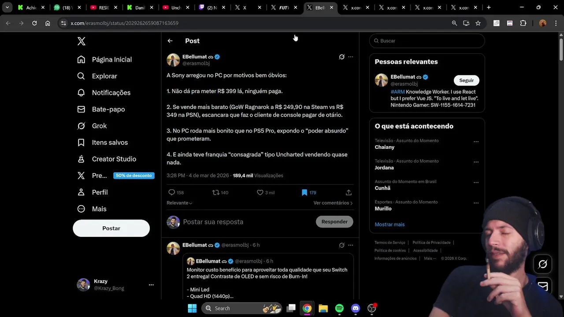
Task: Click the zoom magnifier in the address bar
Action: pyautogui.click(x=454, y=23)
